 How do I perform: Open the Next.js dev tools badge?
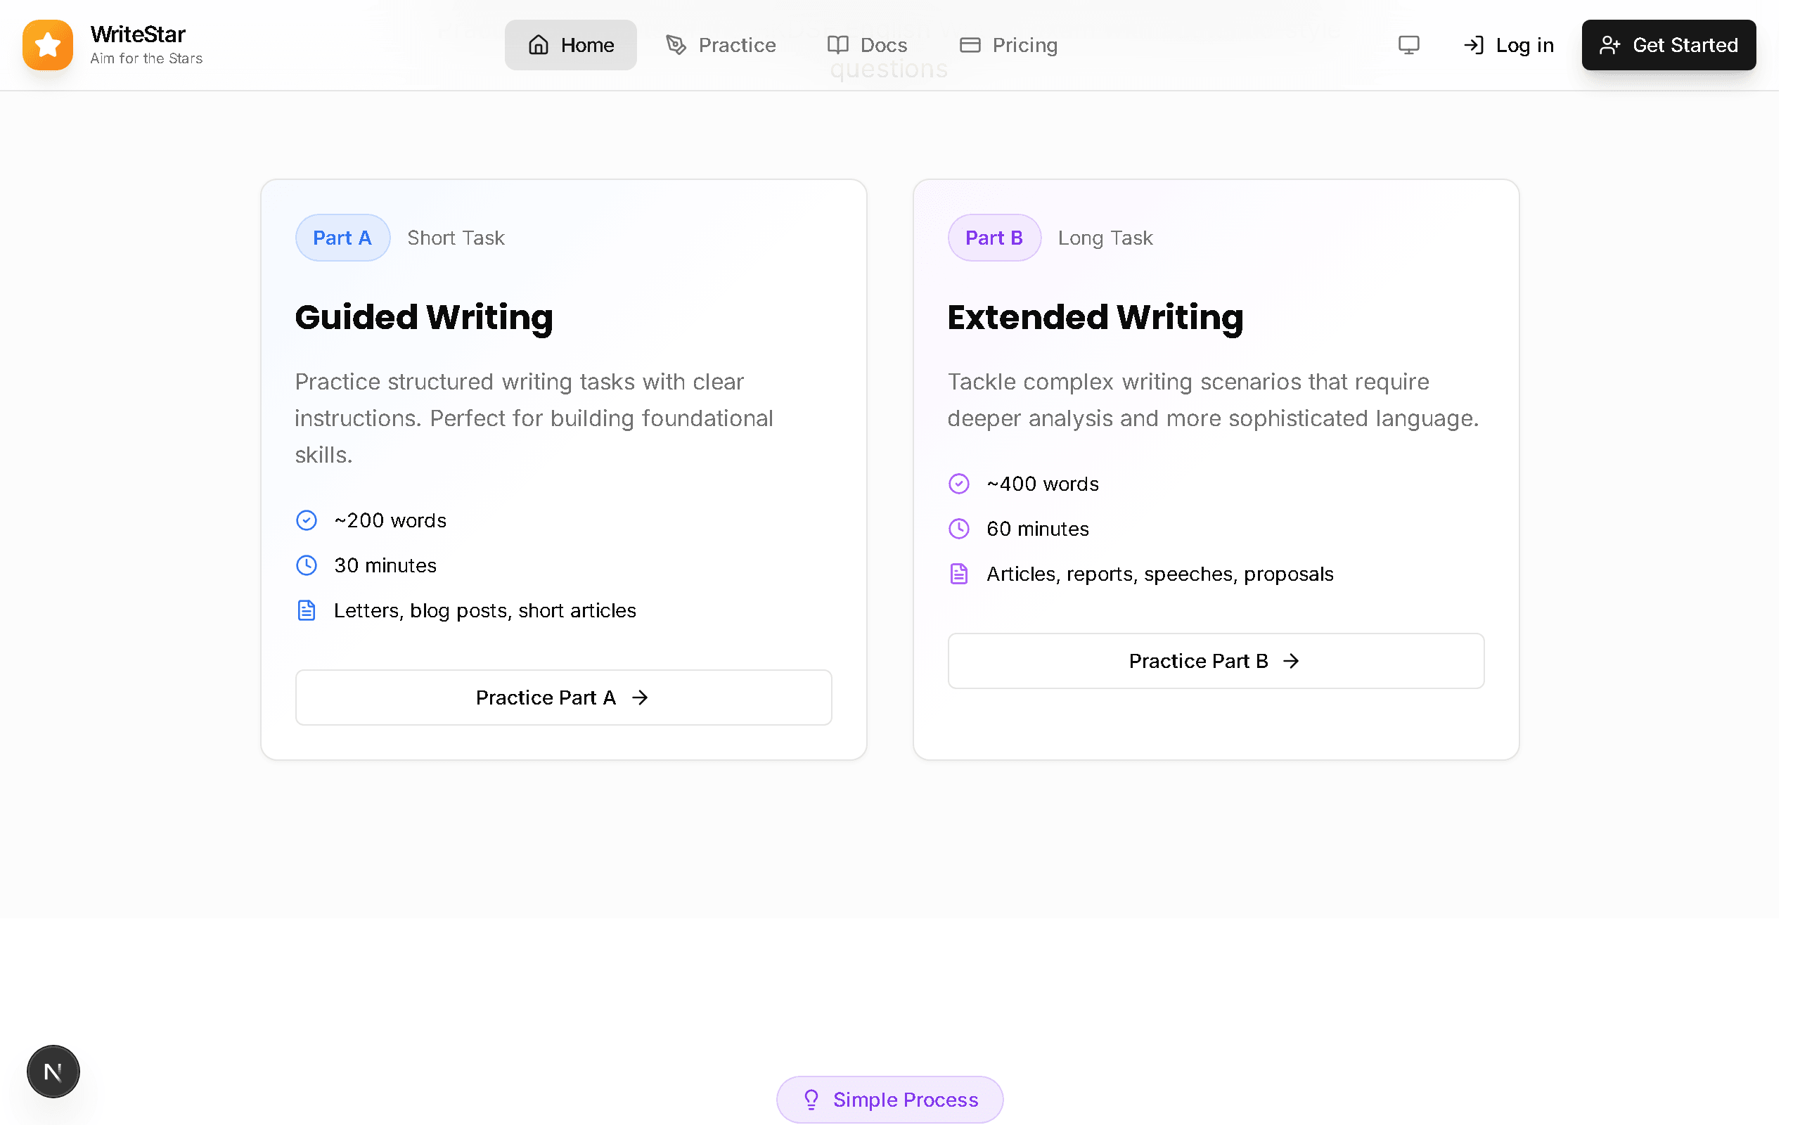pyautogui.click(x=53, y=1072)
